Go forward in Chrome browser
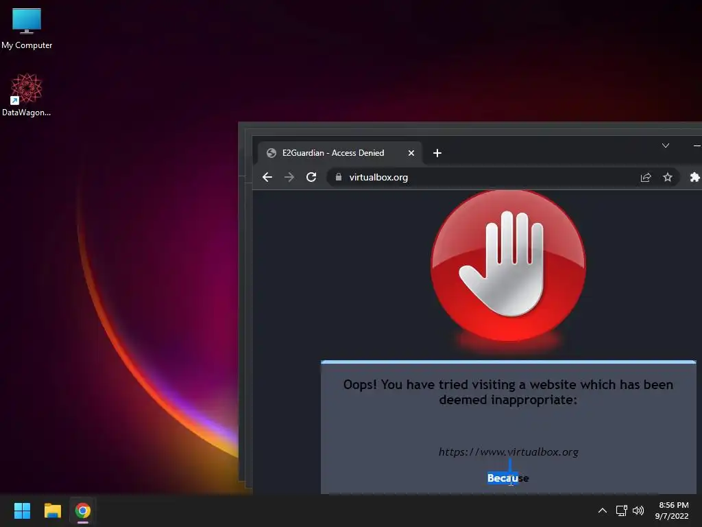 (x=289, y=178)
